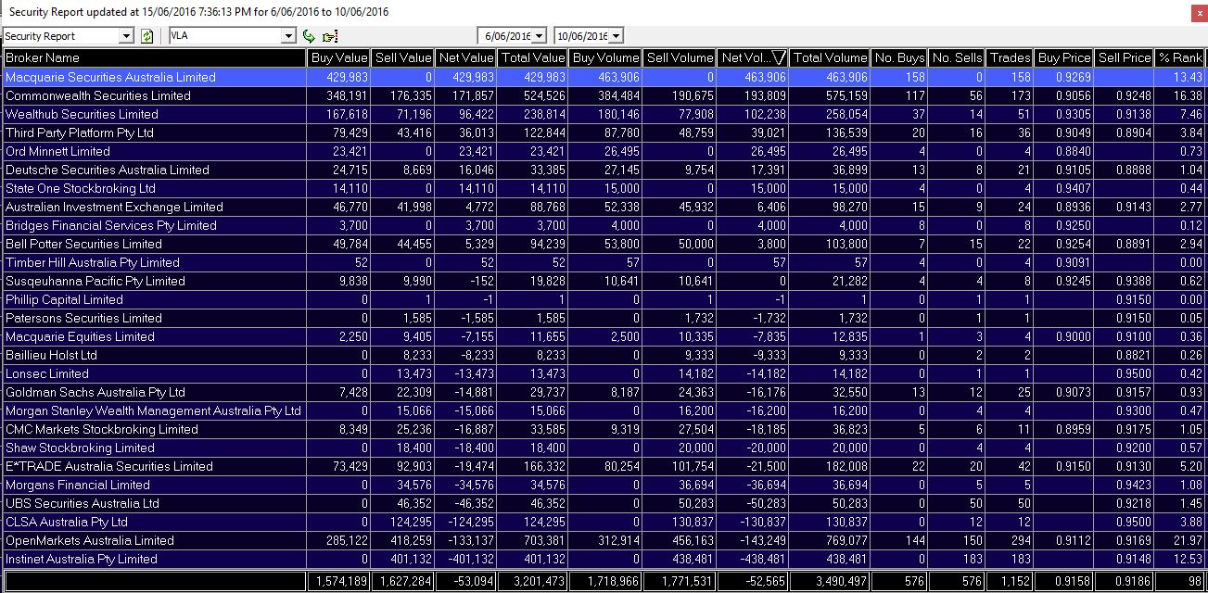Select E*TRADE Australia Securities Limited row

604,466
